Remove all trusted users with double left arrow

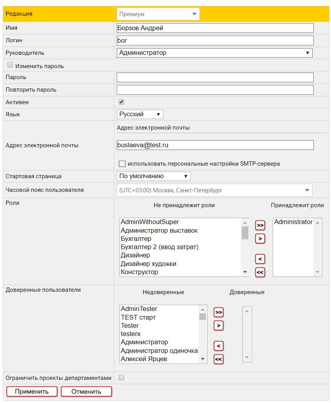219,359
